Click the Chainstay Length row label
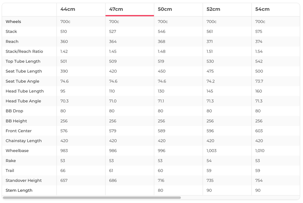The width and height of the screenshot is (303, 203). coord(23,141)
